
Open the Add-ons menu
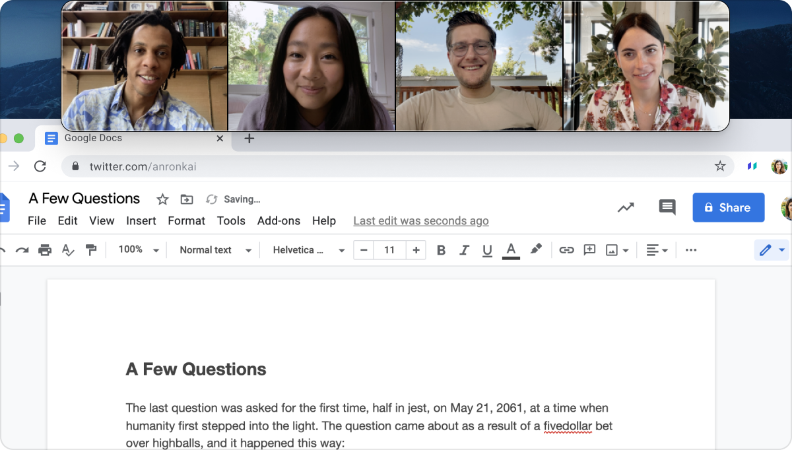tap(279, 221)
